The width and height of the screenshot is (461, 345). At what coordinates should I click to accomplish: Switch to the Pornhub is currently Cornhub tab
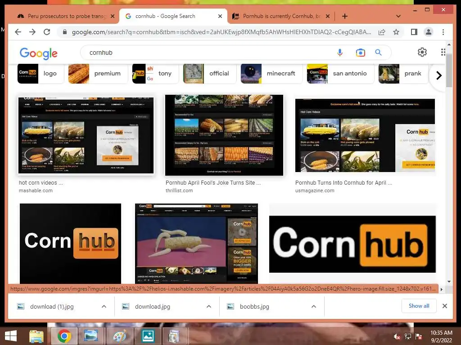[280, 16]
